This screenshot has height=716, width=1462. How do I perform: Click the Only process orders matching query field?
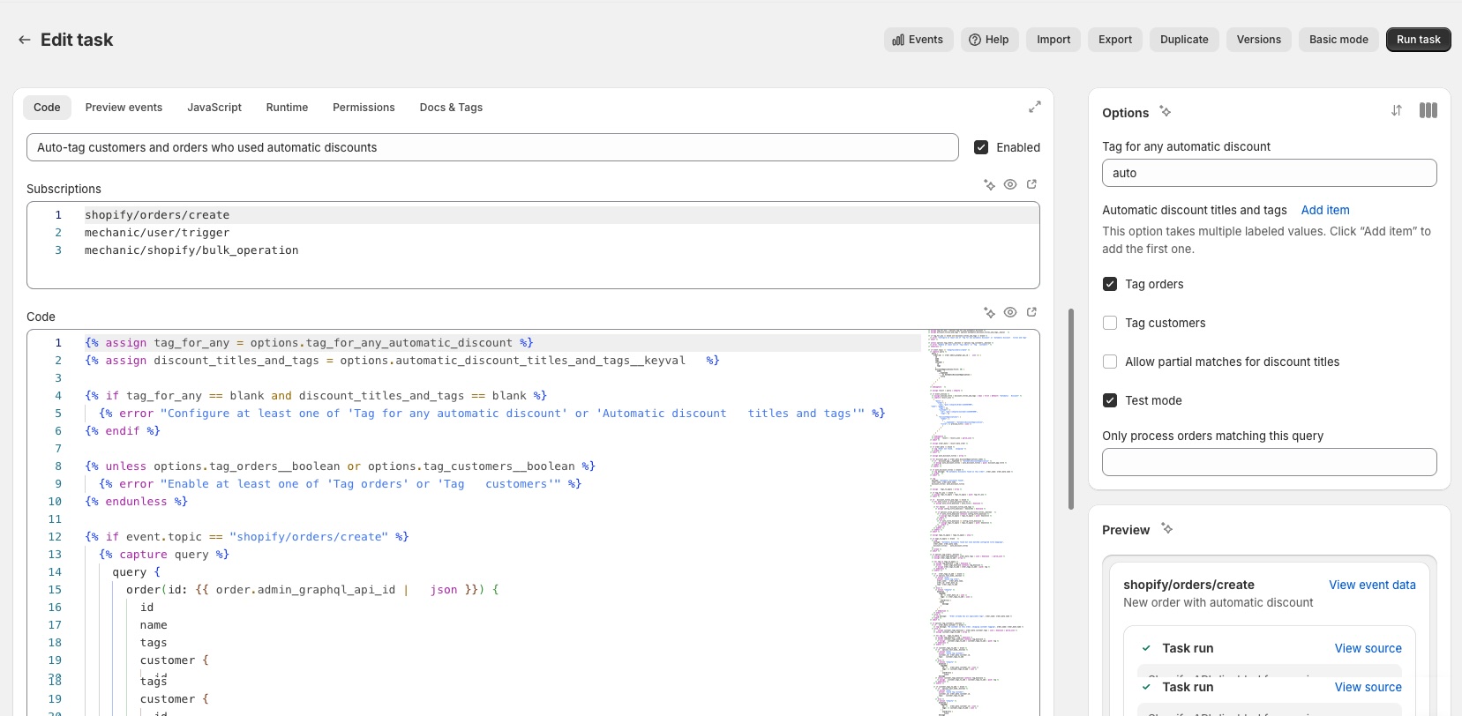point(1269,462)
